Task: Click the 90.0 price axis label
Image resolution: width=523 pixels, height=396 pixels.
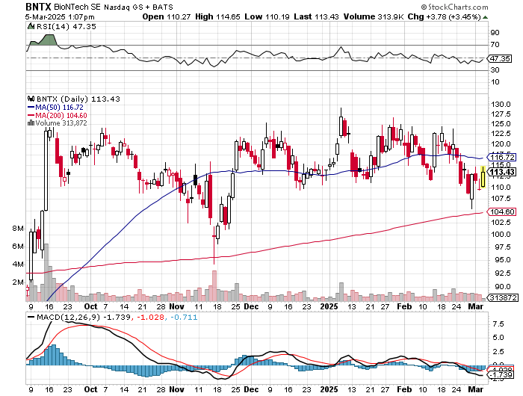Action: tap(501, 287)
